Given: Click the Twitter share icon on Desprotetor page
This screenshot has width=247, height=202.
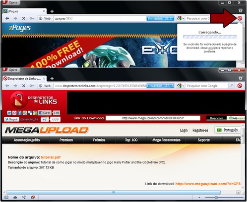Looking at the screenshot, I should click(x=9, y=113).
